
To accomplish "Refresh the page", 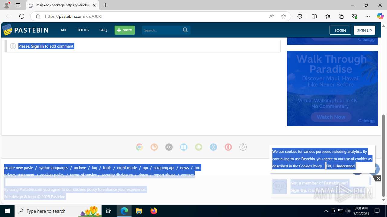I will [x=22, y=16].
